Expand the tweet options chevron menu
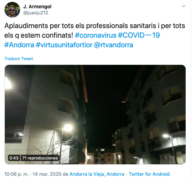The height and width of the screenshot is (178, 192). point(183,6)
